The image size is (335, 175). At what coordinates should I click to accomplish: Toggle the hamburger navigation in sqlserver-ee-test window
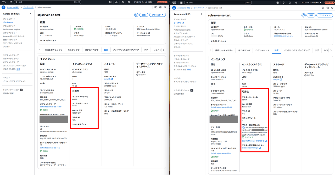click(4, 8)
